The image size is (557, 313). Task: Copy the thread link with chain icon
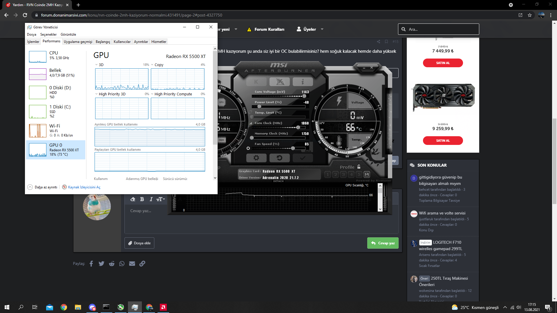coord(142,263)
